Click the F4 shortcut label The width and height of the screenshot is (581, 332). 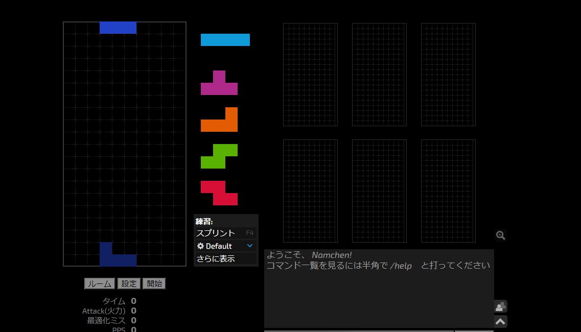click(250, 233)
